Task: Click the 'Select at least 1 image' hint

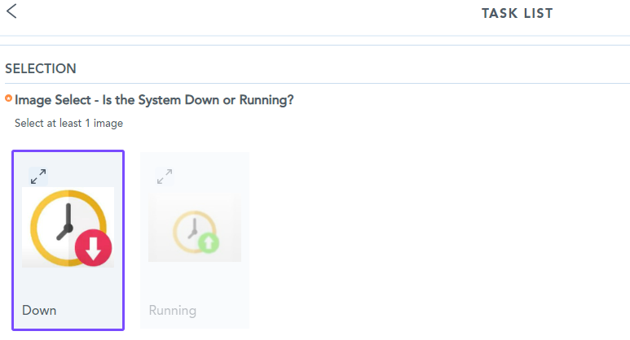Action: [68, 124]
